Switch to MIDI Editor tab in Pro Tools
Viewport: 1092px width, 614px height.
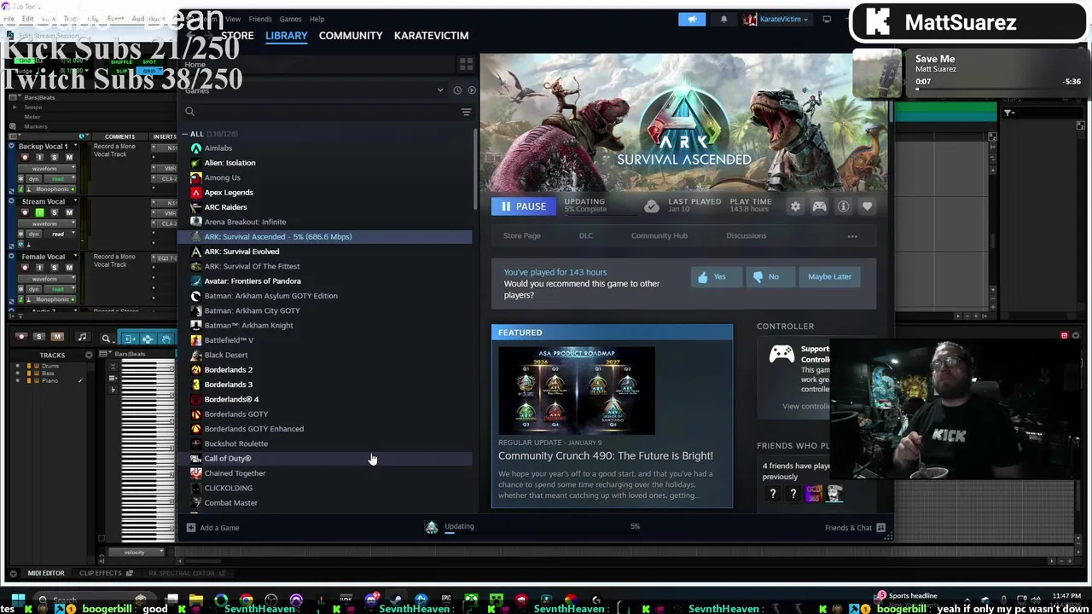click(46, 573)
